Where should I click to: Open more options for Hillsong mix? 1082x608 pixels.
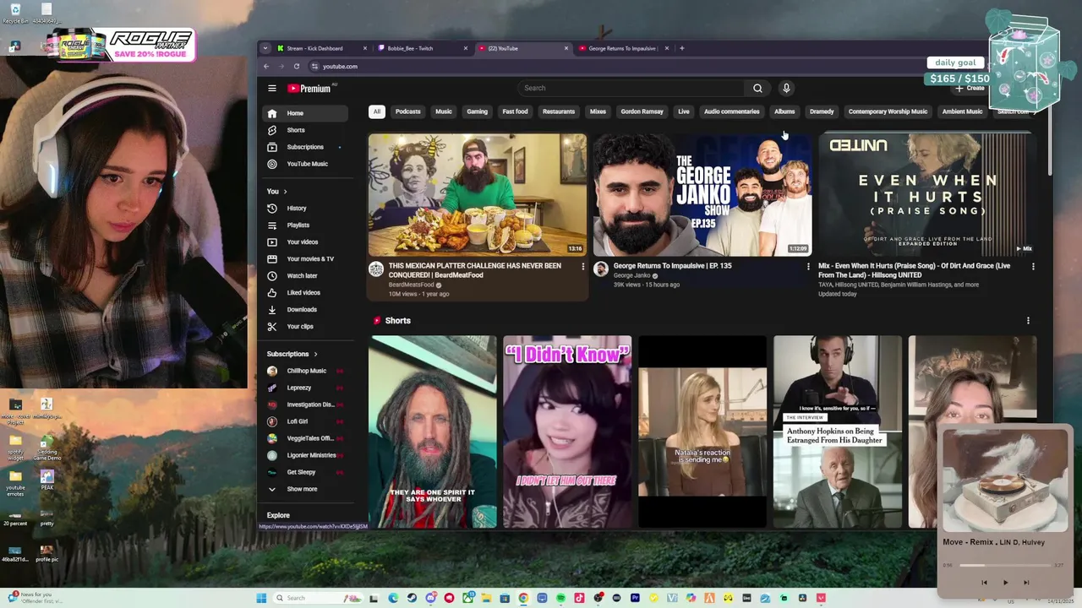click(1033, 266)
